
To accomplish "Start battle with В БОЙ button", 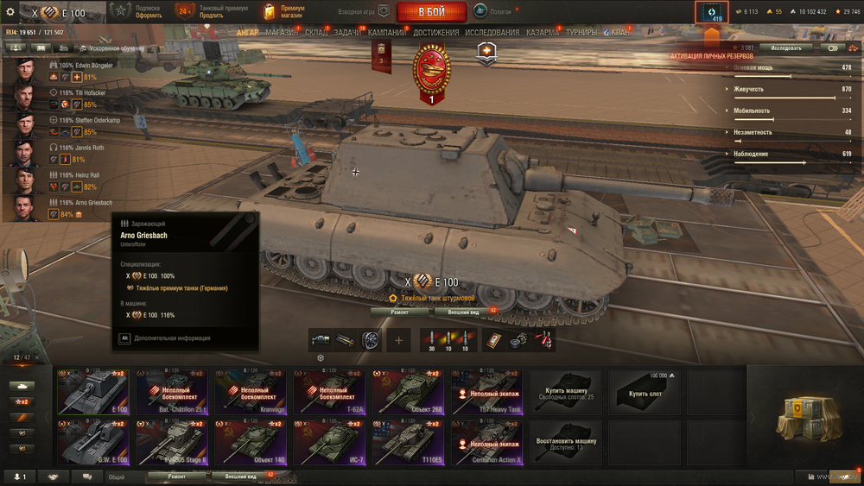I will tap(432, 11).
